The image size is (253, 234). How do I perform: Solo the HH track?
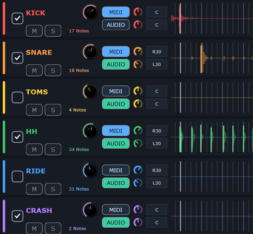click(53, 149)
